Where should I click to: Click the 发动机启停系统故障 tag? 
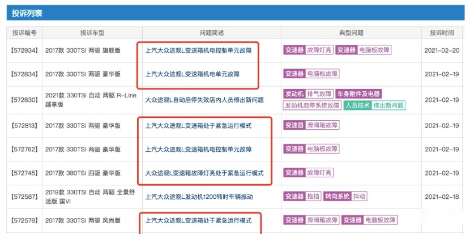pyautogui.click(x=312, y=105)
